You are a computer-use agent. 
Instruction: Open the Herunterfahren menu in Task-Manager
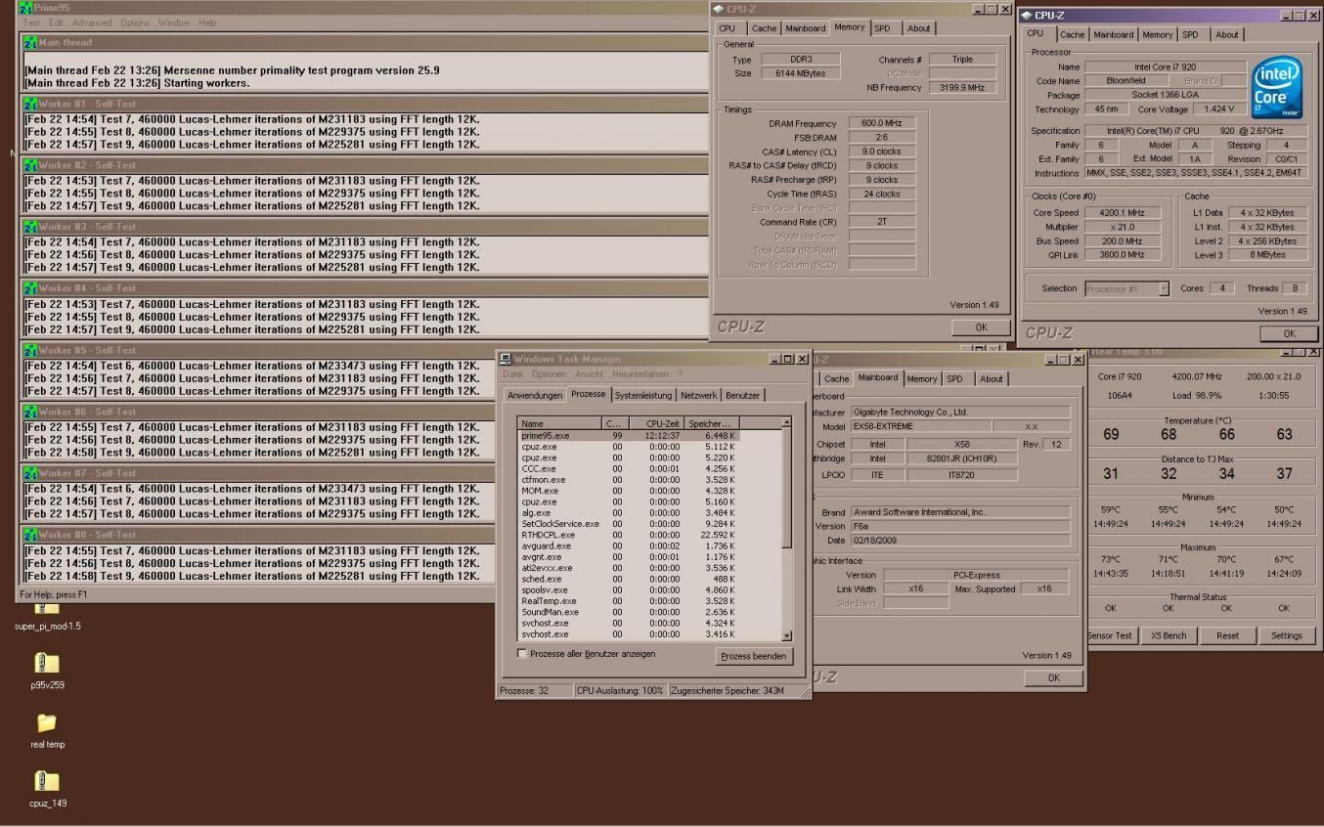click(x=640, y=374)
